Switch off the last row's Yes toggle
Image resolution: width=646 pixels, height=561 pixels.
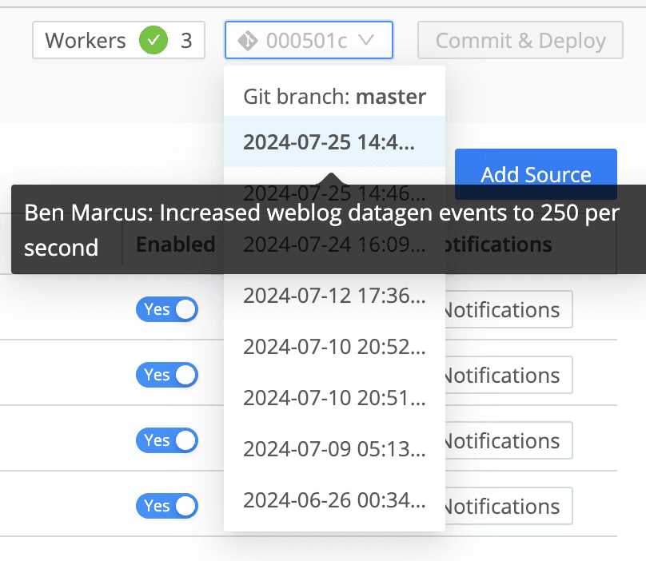[167, 506]
